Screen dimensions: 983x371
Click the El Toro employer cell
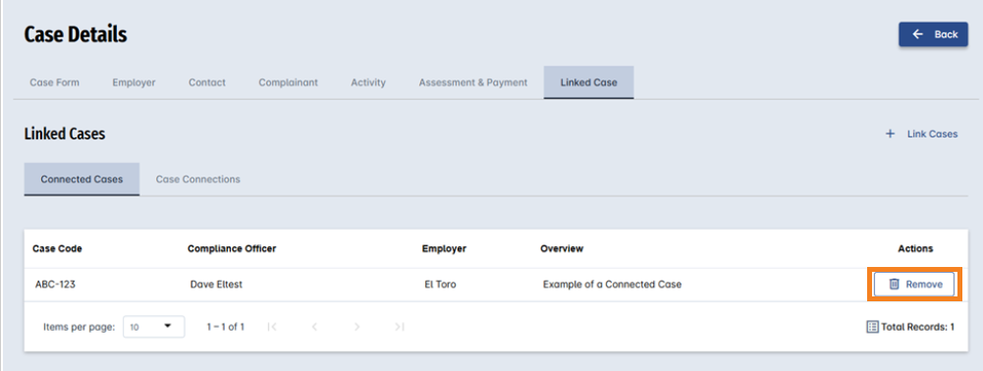pyautogui.click(x=440, y=285)
